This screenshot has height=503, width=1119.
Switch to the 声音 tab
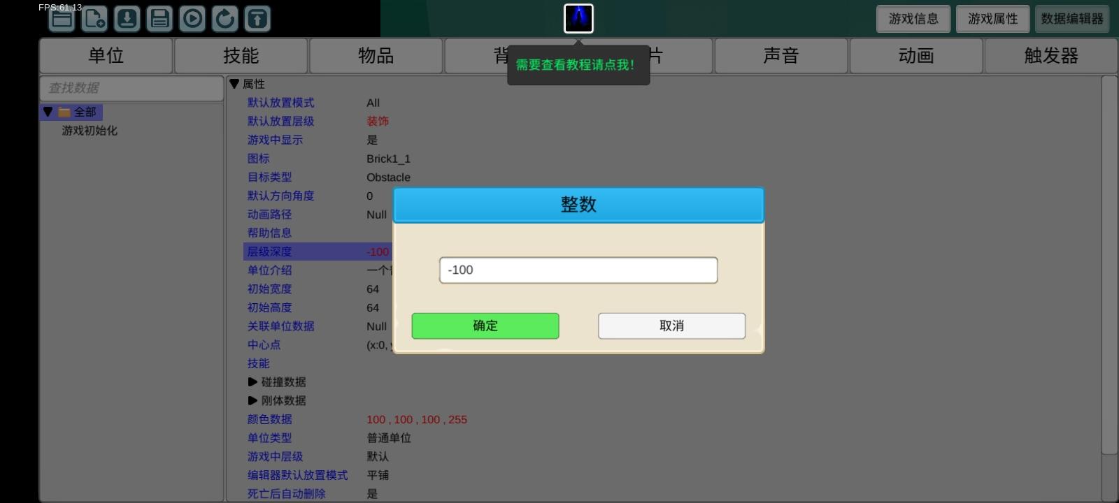tap(781, 56)
